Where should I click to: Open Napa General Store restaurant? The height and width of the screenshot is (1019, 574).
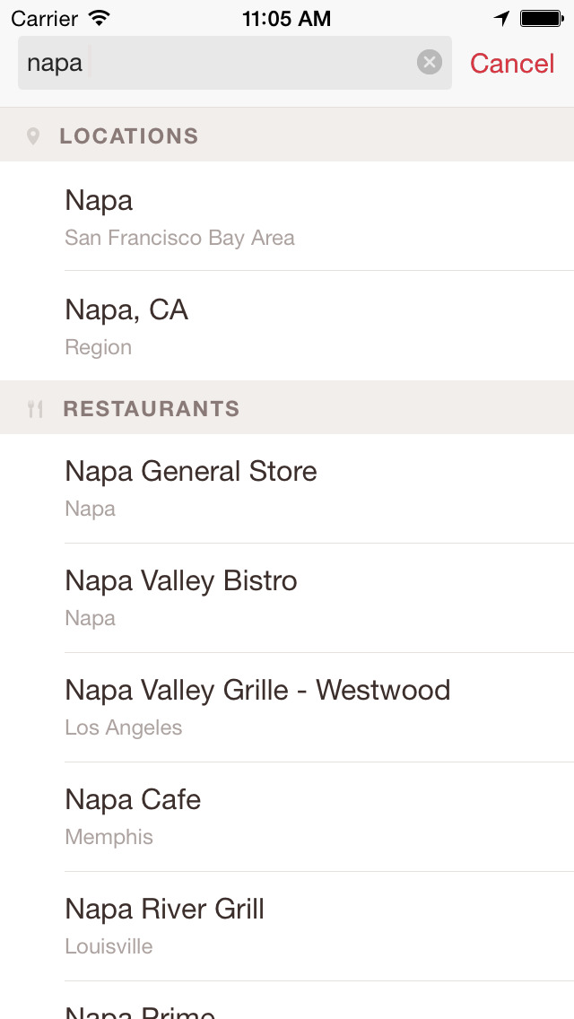tap(287, 489)
